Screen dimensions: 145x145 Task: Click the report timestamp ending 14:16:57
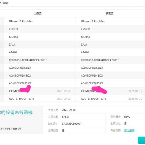[10, 128]
